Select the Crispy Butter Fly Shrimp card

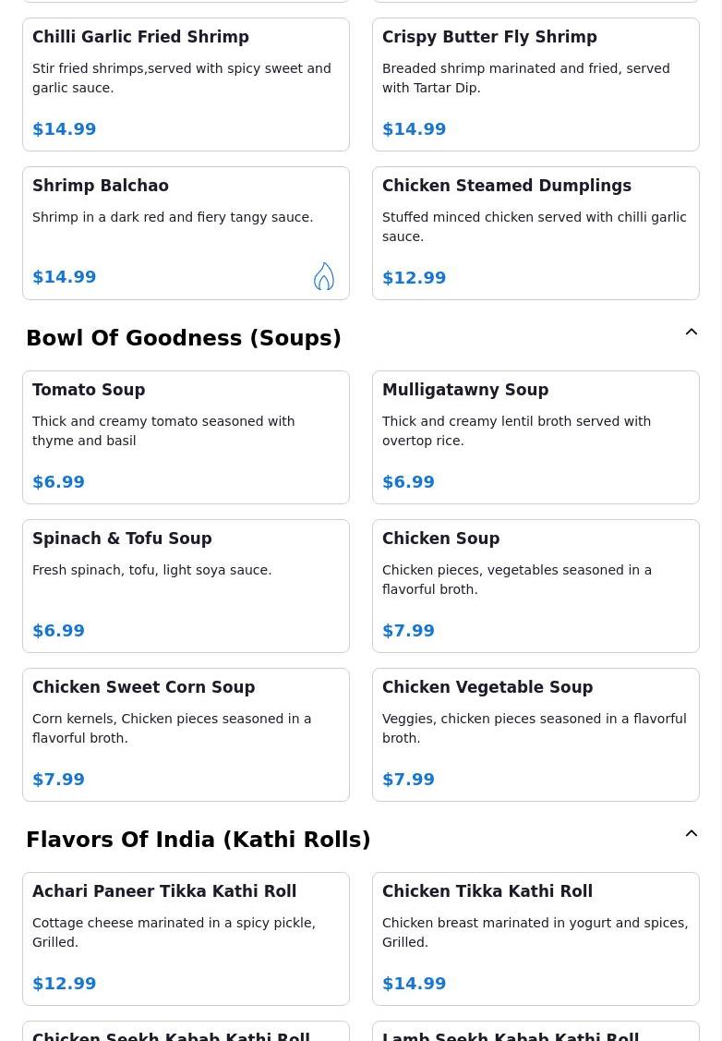(x=535, y=84)
